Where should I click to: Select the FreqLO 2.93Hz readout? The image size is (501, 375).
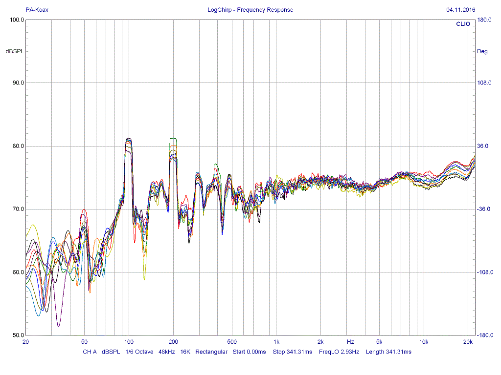tap(339, 352)
